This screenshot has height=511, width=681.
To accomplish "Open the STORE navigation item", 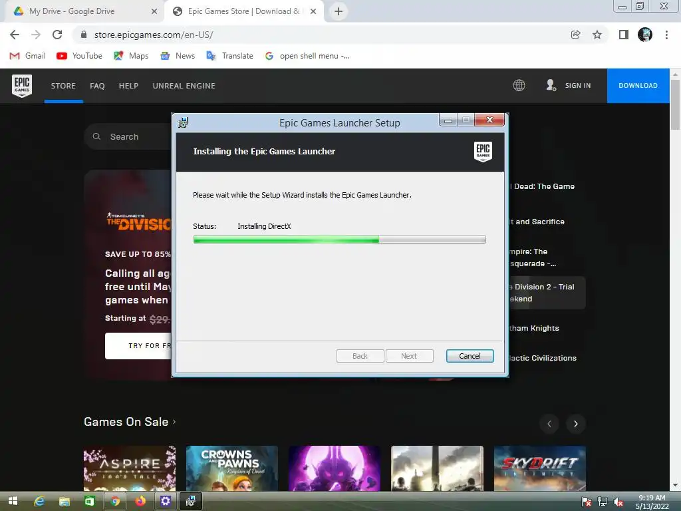I will click(x=63, y=86).
